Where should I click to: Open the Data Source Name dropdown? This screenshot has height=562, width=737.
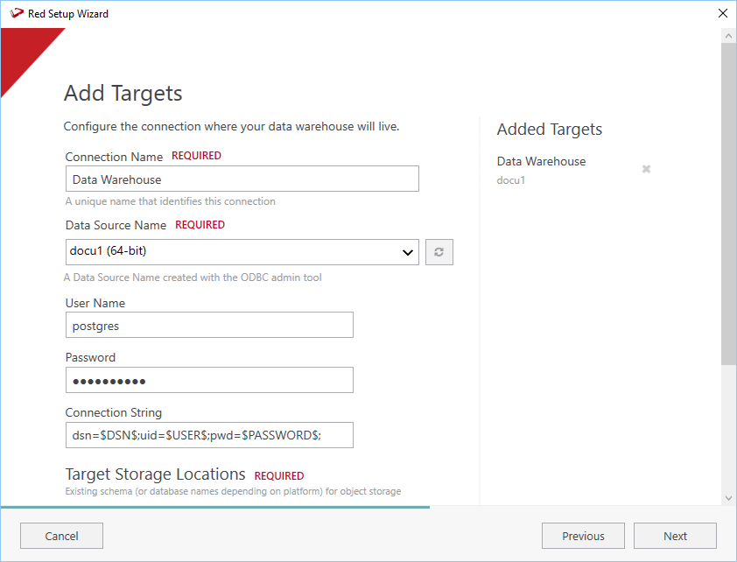242,252
